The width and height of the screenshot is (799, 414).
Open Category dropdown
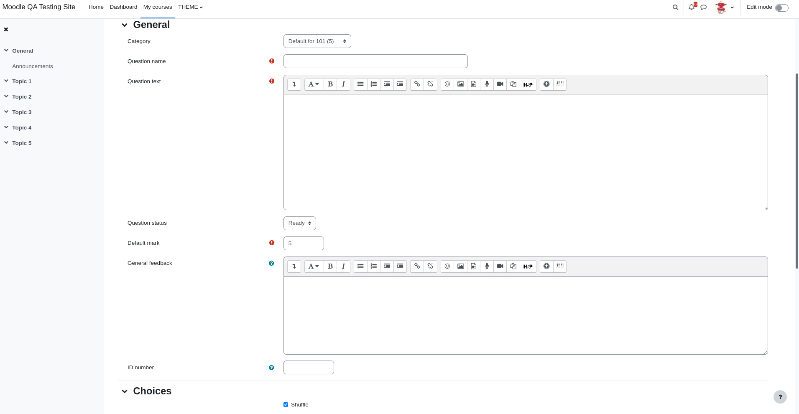[x=317, y=41]
